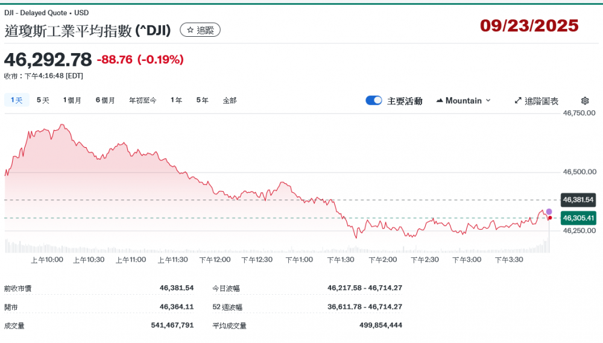Open chart settings gear icon
The image size is (603, 343).
coord(584,101)
